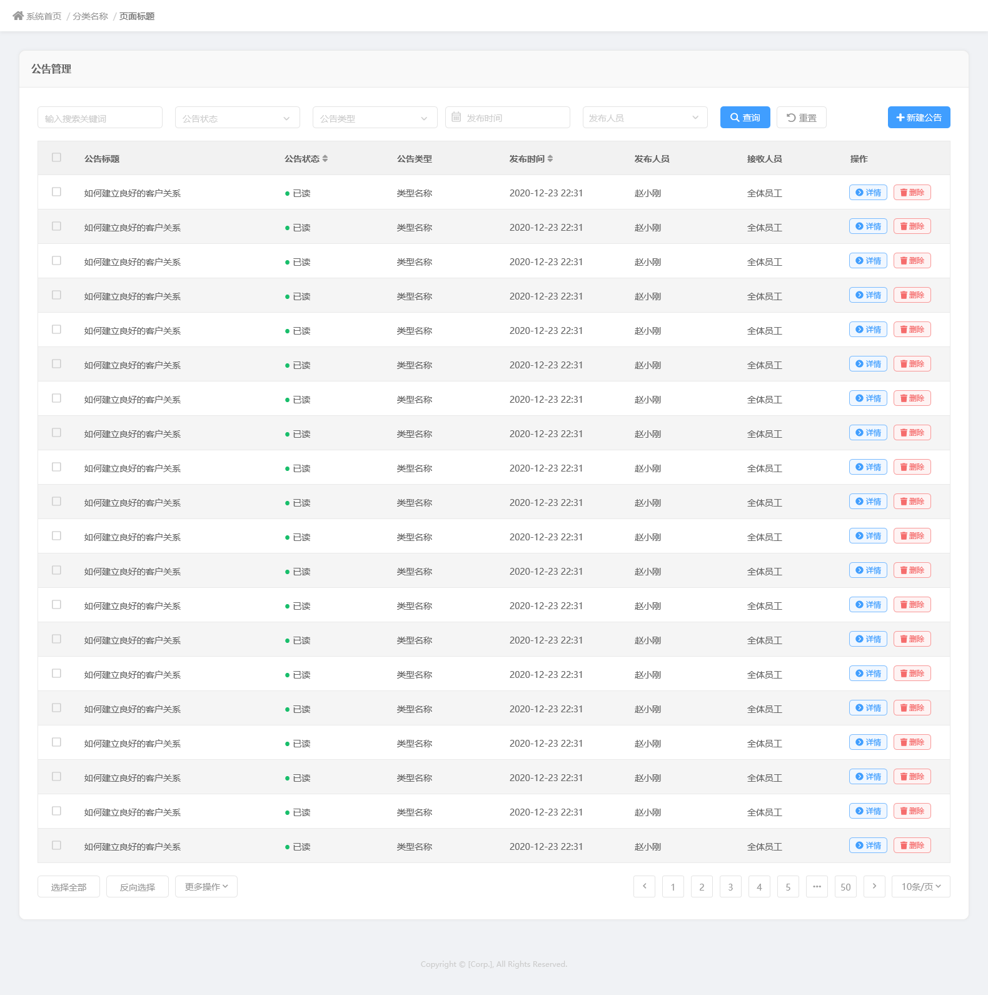
Task: Go to next page arrow
Action: coord(875,887)
